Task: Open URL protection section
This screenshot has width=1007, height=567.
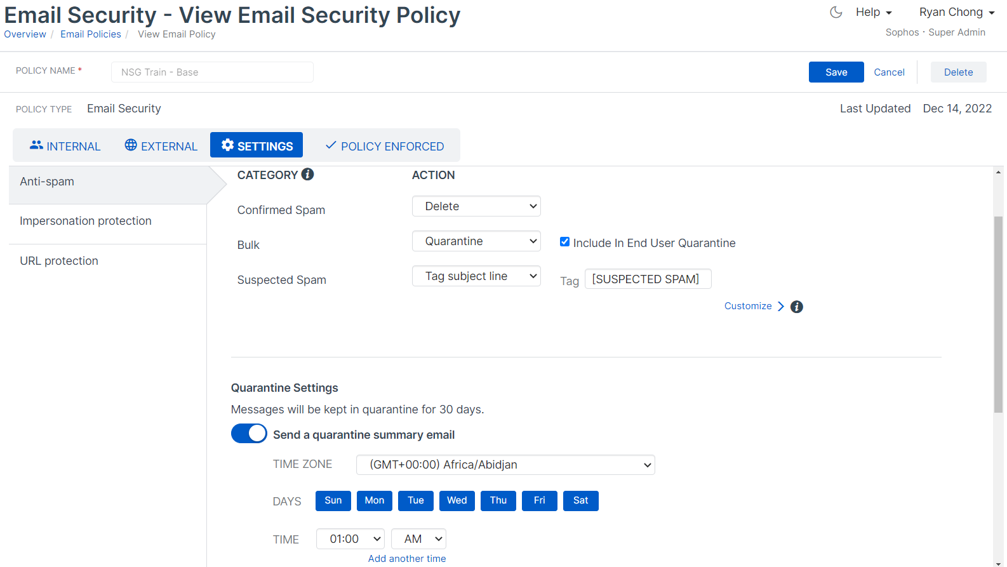Action: [59, 261]
